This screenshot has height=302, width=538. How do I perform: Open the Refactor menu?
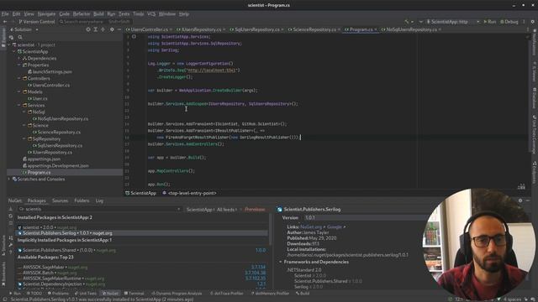pyautogui.click(x=82, y=14)
